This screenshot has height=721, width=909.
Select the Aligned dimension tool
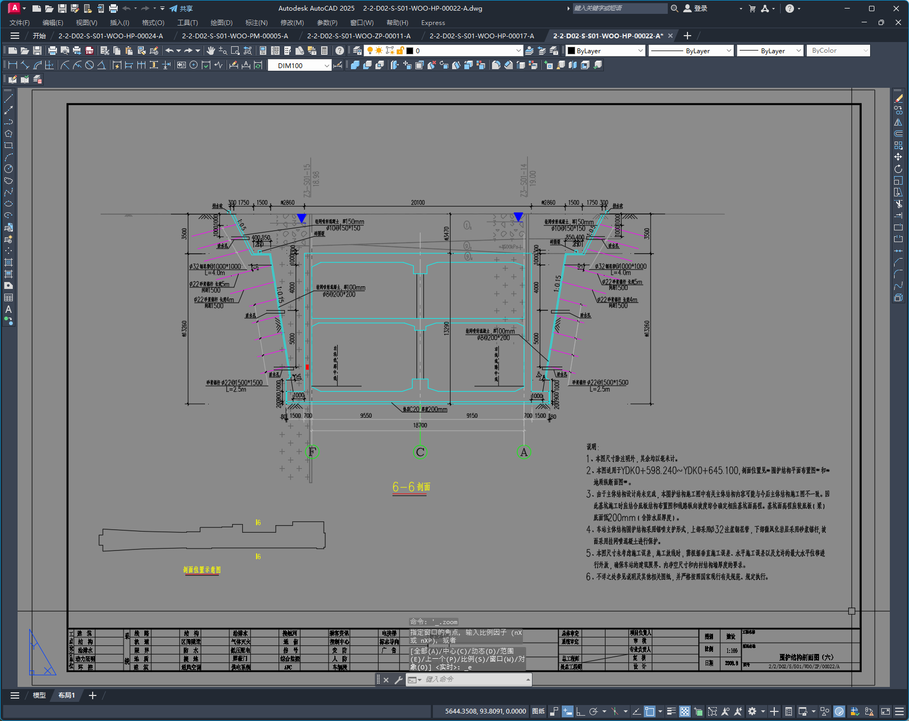pyautogui.click(x=25, y=65)
